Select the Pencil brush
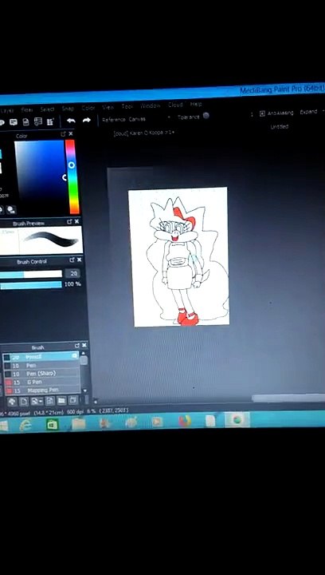This screenshot has width=325, height=575. pos(41,357)
